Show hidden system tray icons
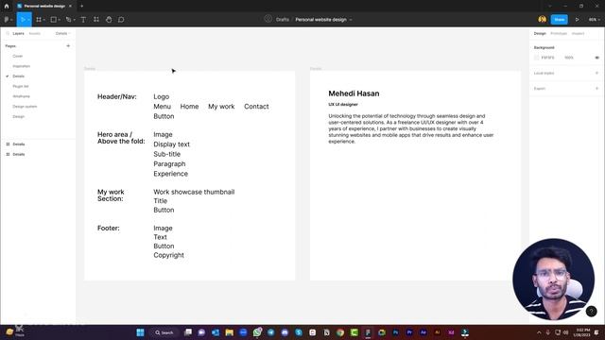Viewport: 605px width, 340px height. coord(539,332)
